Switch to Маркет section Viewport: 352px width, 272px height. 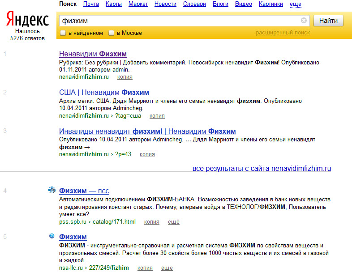[138, 4]
